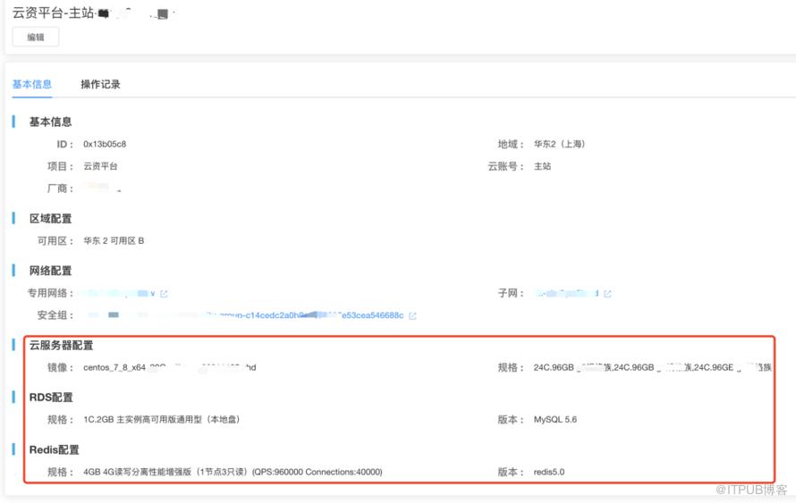The width and height of the screenshot is (796, 503).
Task: Select the 基本信息 section heading
Action: tap(50, 122)
